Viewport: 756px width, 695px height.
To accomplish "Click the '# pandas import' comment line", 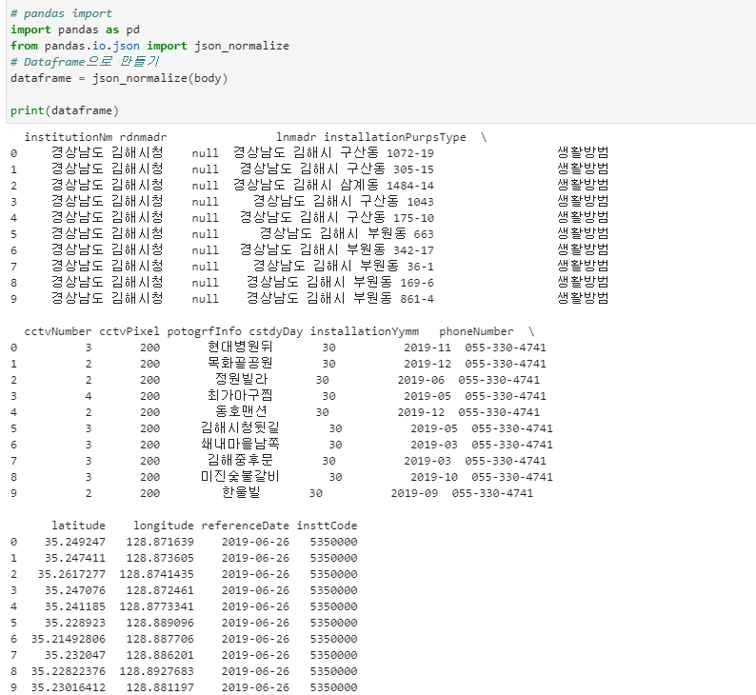I will pos(61,13).
